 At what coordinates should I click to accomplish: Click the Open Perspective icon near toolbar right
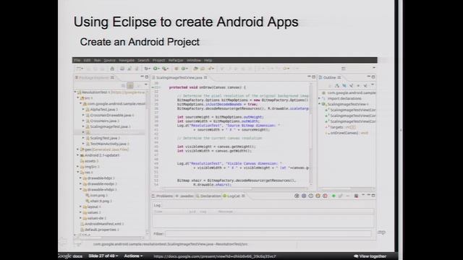coord(343,69)
